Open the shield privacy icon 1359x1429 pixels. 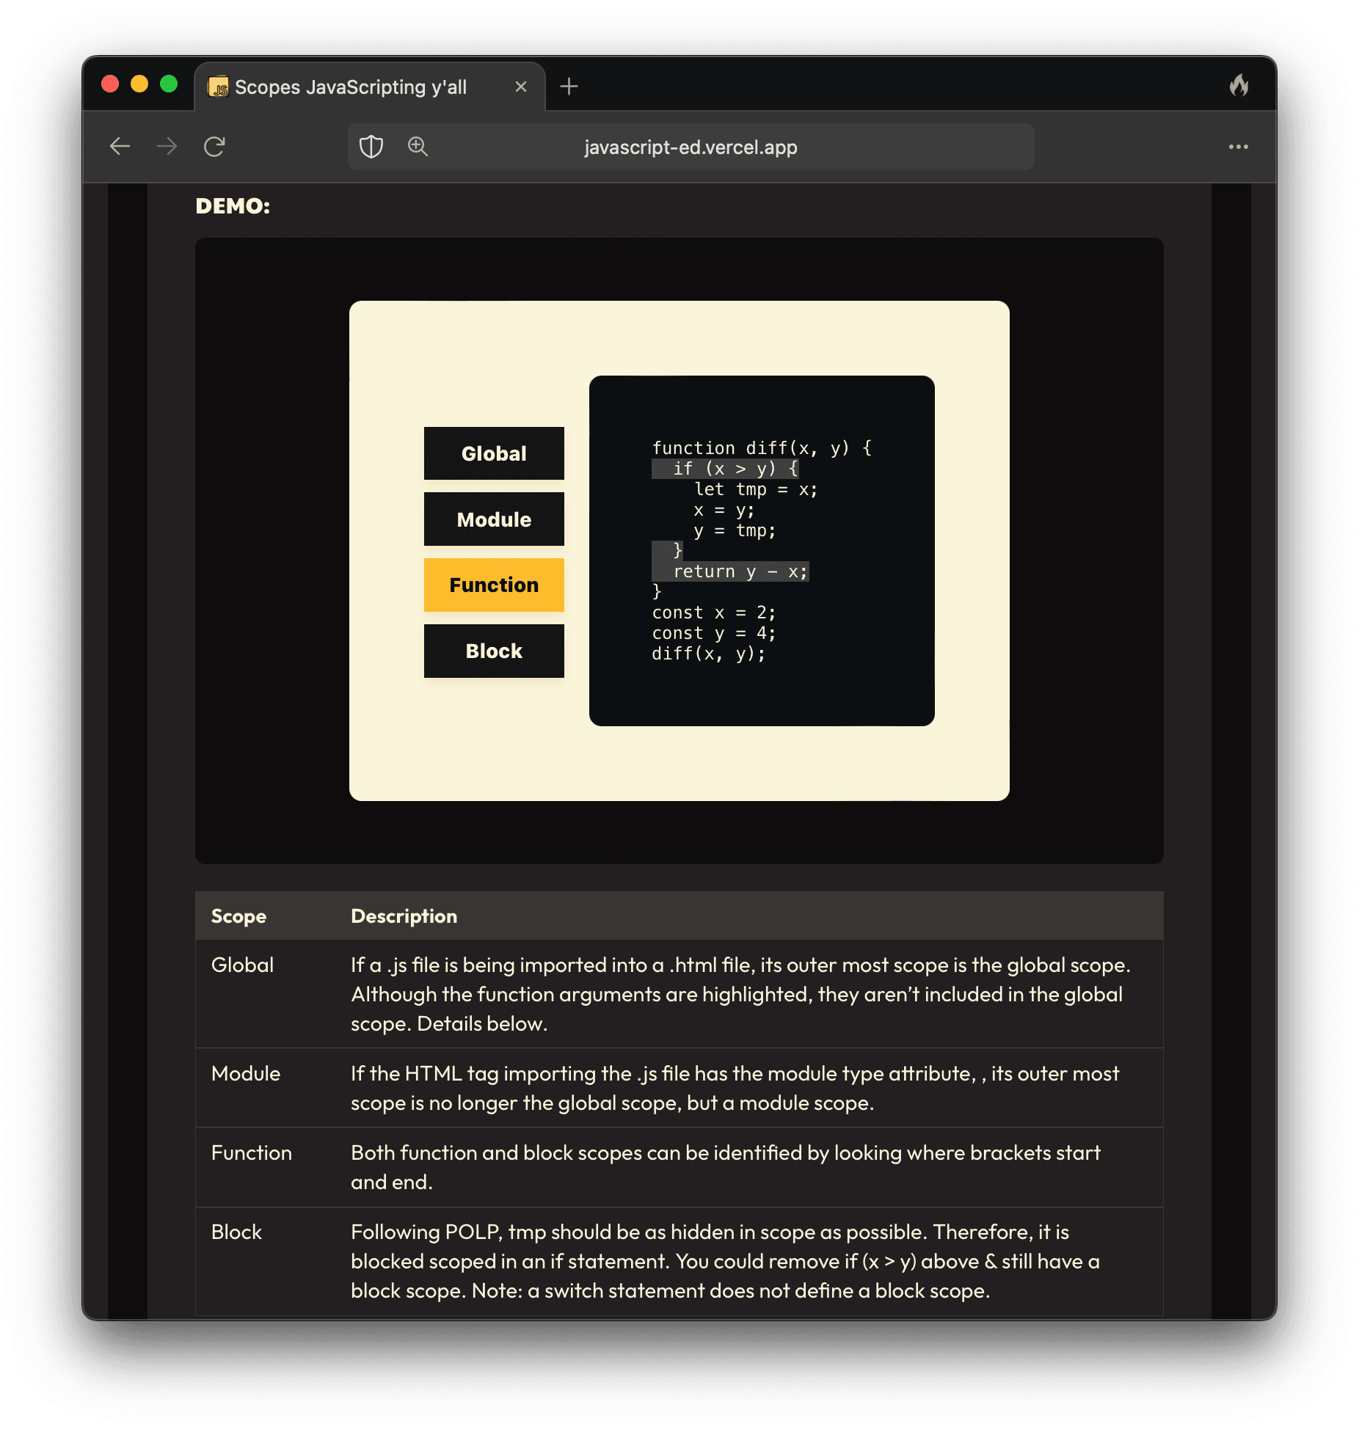[371, 147]
